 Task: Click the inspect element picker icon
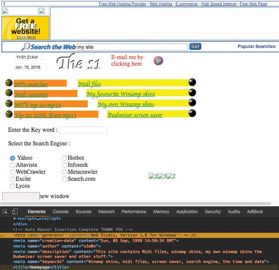5,212
